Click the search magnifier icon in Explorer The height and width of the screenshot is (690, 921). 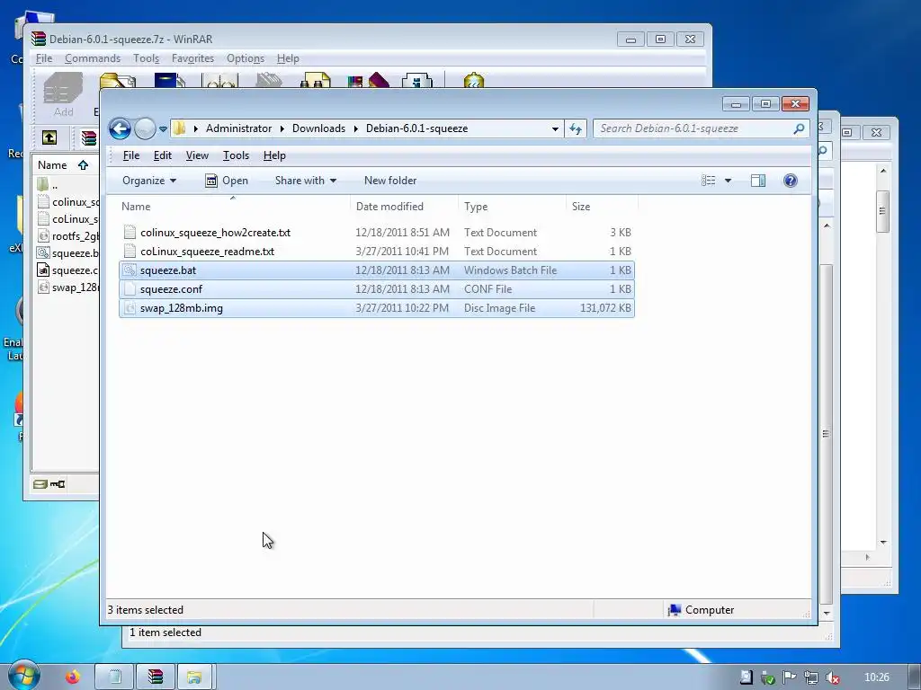tap(799, 128)
